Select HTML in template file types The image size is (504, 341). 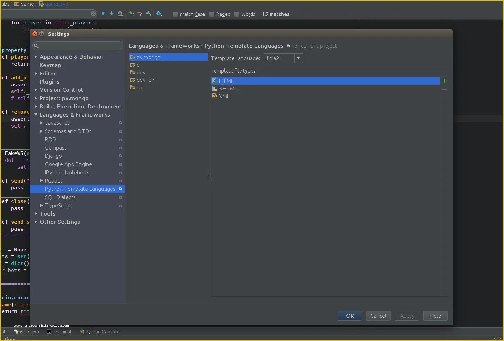[x=325, y=81]
